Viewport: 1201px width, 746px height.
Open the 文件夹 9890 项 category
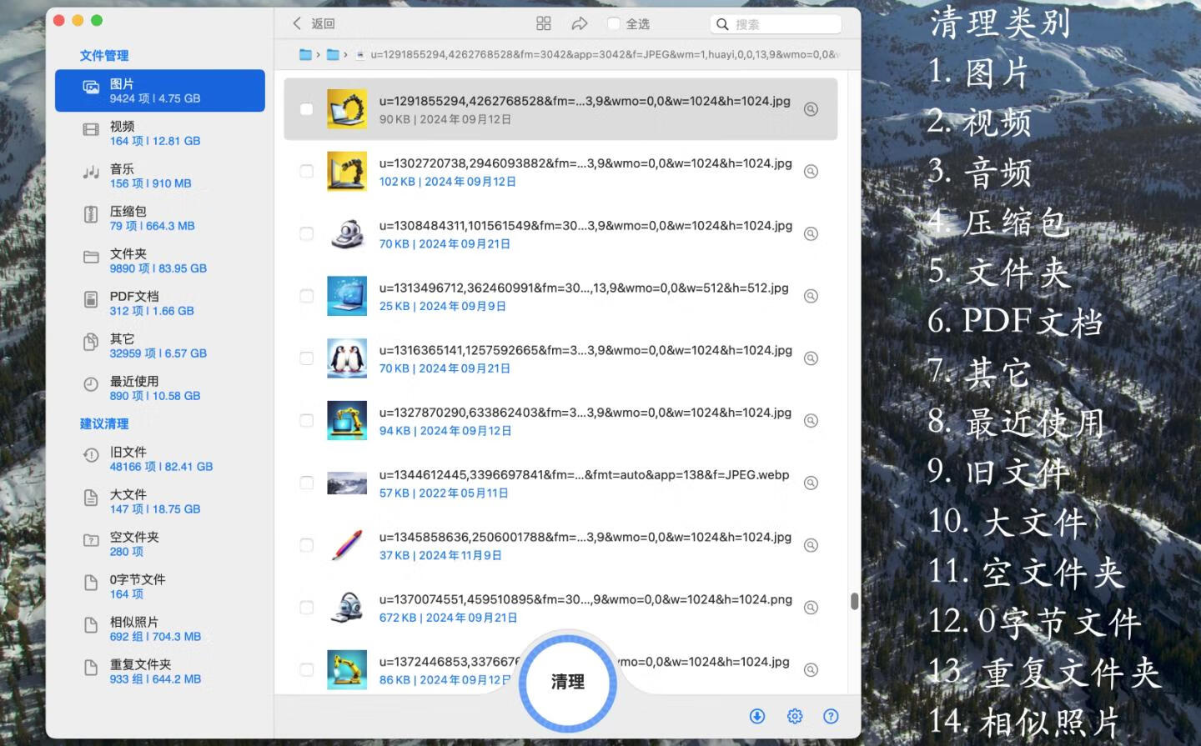[x=160, y=261]
